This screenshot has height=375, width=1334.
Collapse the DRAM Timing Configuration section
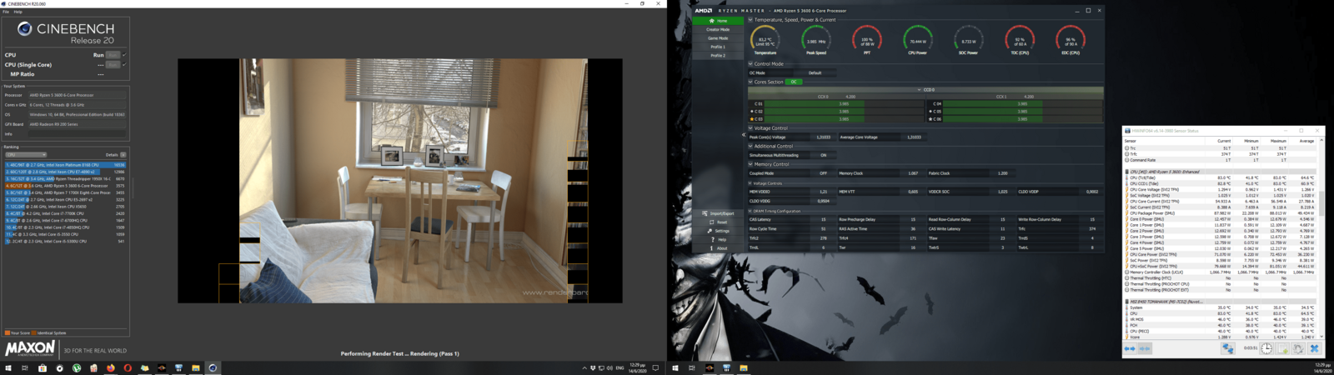point(750,211)
